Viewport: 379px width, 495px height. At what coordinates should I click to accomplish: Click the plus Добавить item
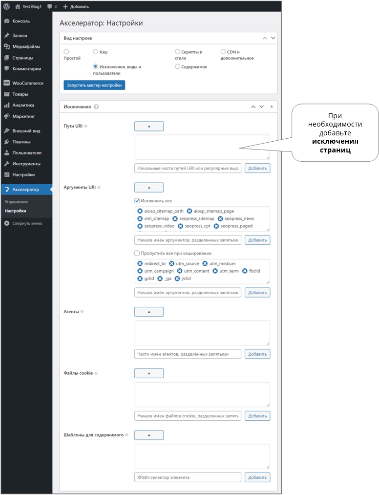(x=76, y=6)
